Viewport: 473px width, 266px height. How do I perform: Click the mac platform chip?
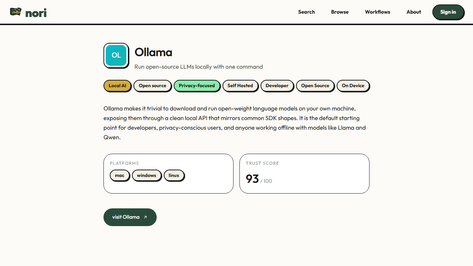tap(120, 175)
